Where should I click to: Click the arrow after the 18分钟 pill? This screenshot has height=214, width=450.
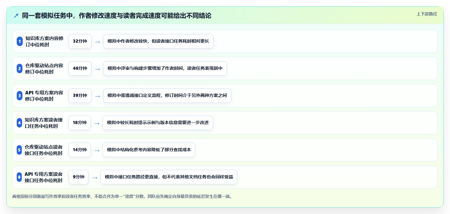tap(97, 123)
